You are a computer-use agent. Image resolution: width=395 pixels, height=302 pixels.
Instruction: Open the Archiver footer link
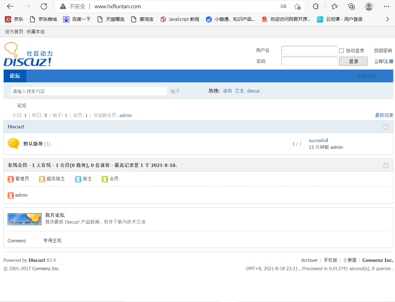[x=309, y=260]
